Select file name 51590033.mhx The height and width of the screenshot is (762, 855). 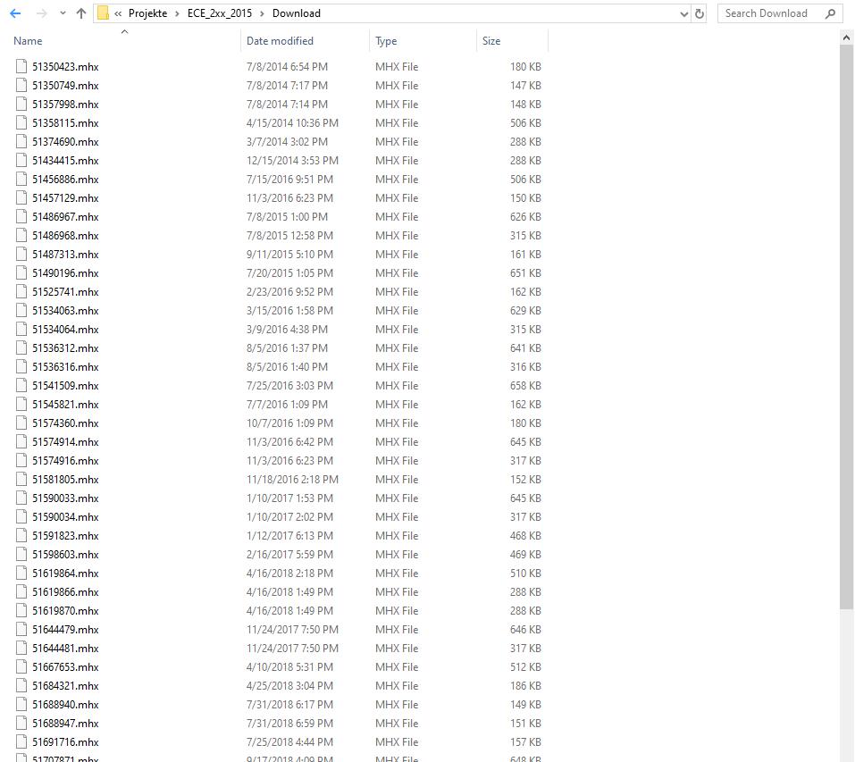pyautogui.click(x=65, y=498)
